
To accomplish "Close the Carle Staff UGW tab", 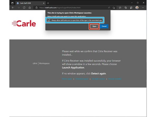I will (44, 3).
